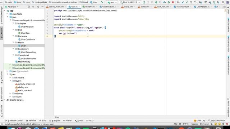This screenshot has width=230, height=129.
Task: Click the red Stop button
Action: [173, 3]
